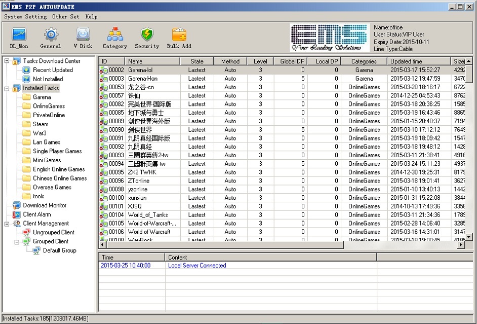Screen dimensions: 477x324
Task: Click the Recent Updated icon
Action: coord(26,70)
